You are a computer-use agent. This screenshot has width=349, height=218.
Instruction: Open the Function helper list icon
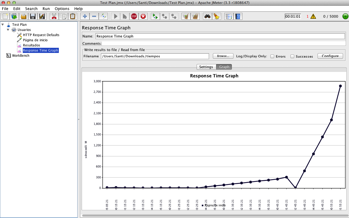pos(229,16)
